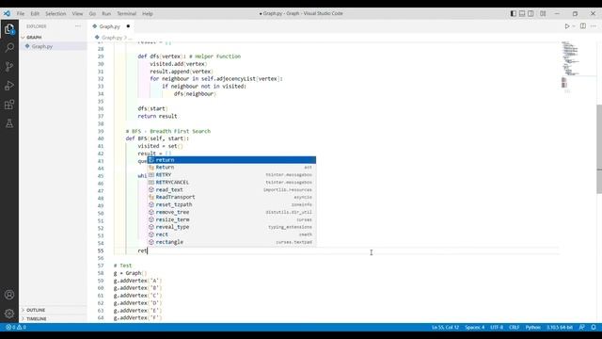Viewport: 602px width, 339px height.
Task: Change indentation via Spaces: 4
Action: (x=474, y=328)
